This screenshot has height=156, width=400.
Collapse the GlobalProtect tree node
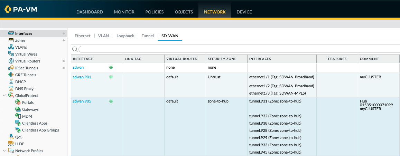click(x=4, y=96)
